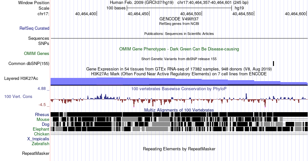Click the Publications: Sequences in Scientific Articles title
Image resolution: width=308 pixels, height=161 pixels.
[179, 34]
